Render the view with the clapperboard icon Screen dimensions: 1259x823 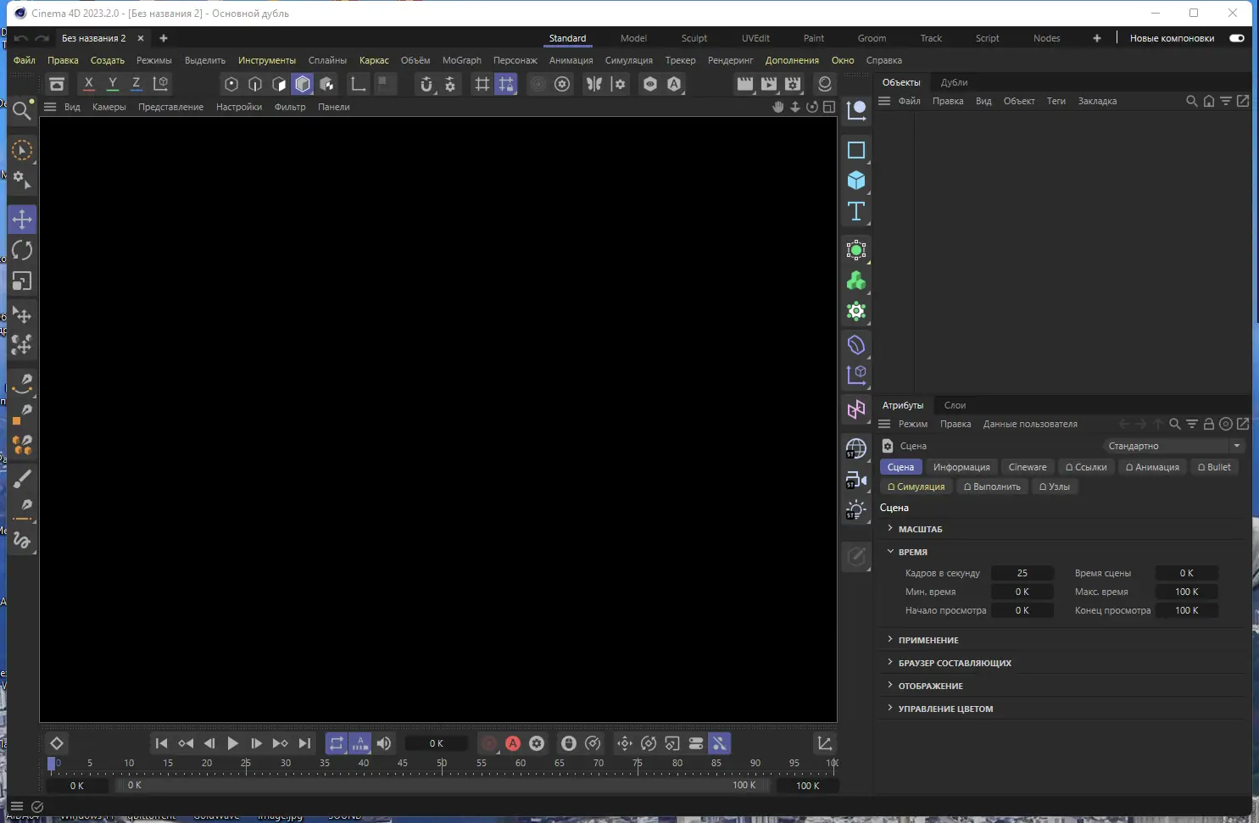pyautogui.click(x=745, y=84)
